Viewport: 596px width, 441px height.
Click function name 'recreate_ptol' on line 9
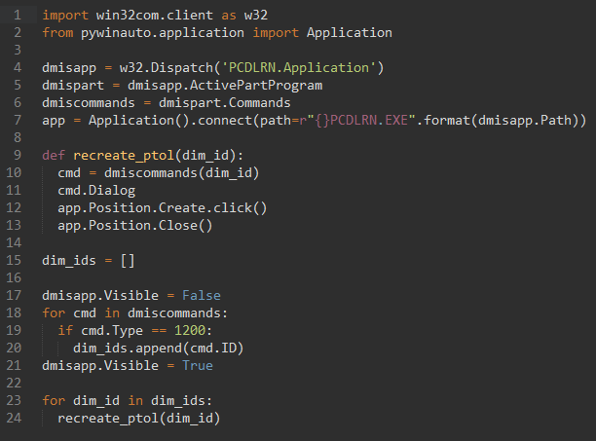[x=124, y=156]
